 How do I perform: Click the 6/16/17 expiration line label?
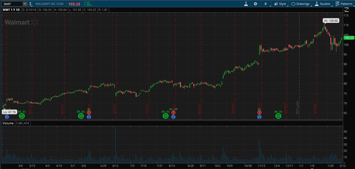pos(115,109)
